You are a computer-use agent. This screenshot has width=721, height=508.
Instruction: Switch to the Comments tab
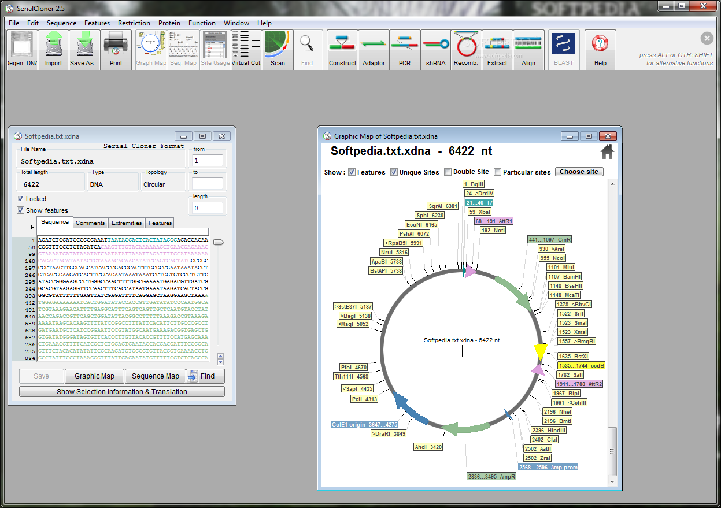pos(90,223)
